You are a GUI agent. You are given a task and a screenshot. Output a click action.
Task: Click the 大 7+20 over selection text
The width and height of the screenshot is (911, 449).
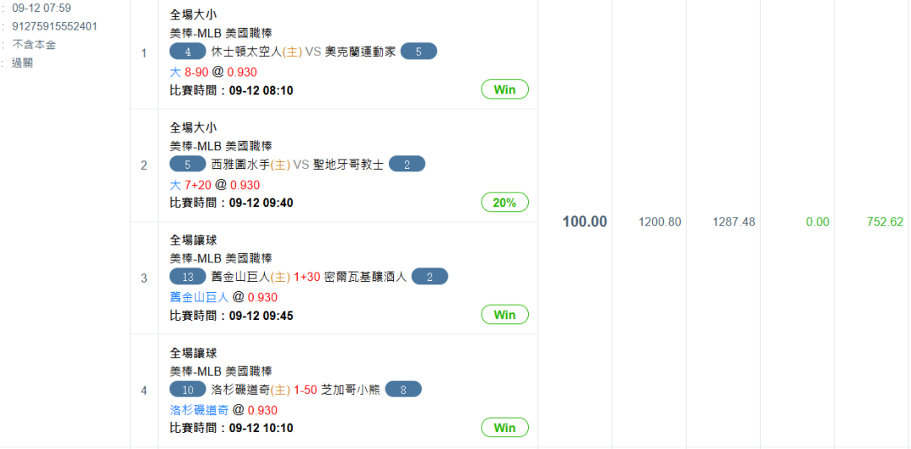(x=191, y=185)
